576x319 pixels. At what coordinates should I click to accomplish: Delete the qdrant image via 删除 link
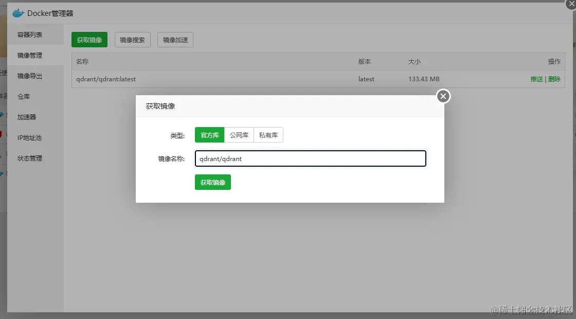click(555, 79)
